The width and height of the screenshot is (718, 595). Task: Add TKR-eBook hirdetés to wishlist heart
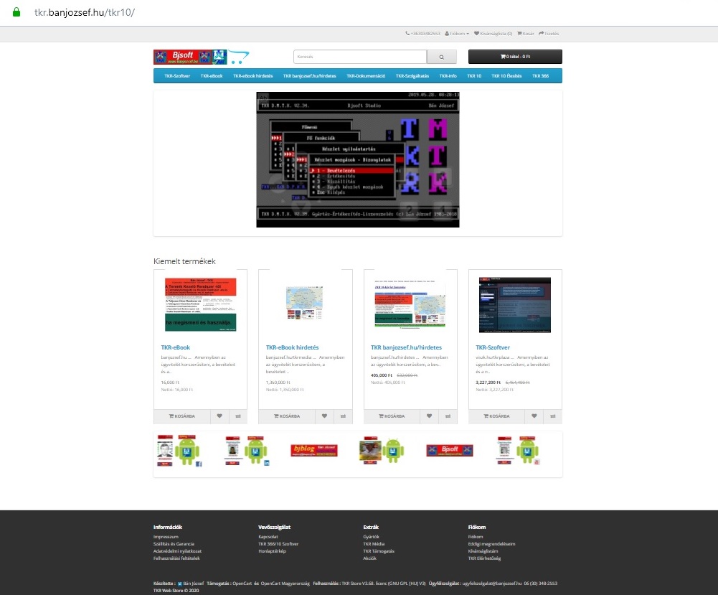(x=324, y=416)
